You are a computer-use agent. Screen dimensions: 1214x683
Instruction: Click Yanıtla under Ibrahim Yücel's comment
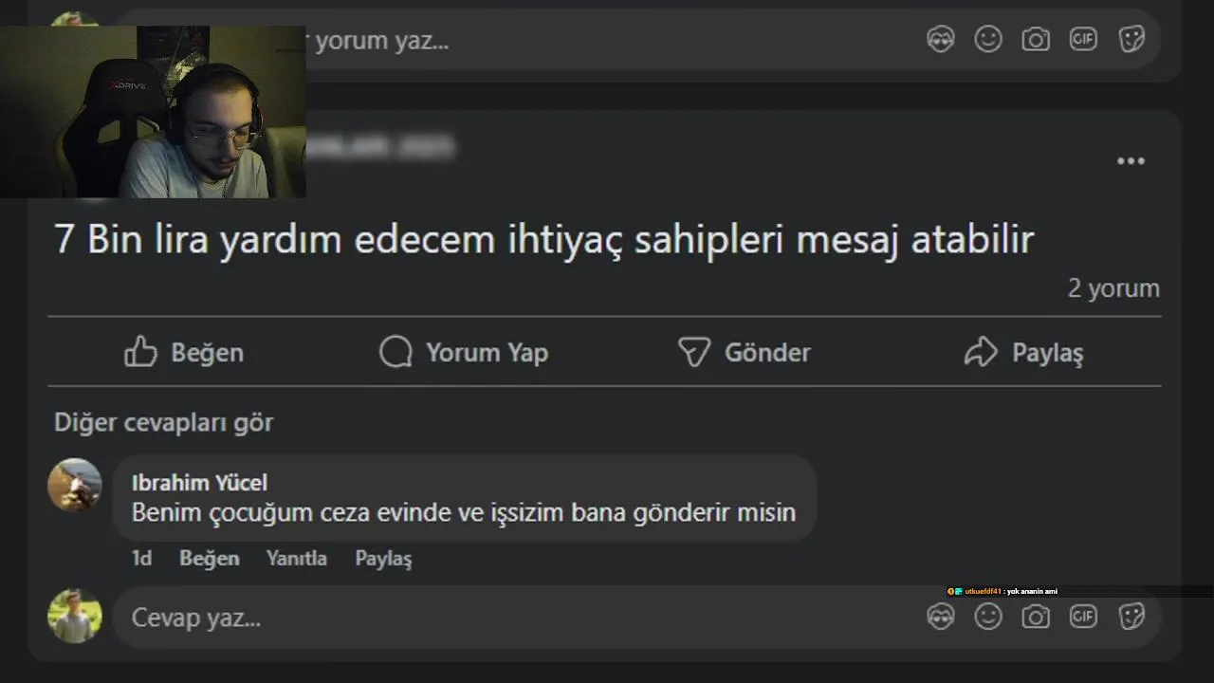(x=297, y=559)
